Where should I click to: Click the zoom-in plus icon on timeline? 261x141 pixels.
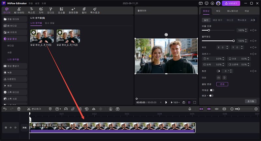(256, 109)
